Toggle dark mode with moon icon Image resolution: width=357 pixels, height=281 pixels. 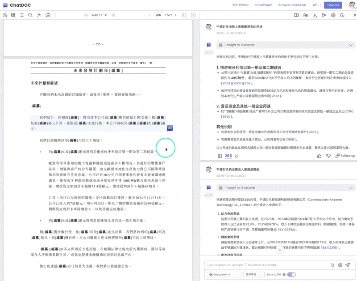[x=342, y=15]
